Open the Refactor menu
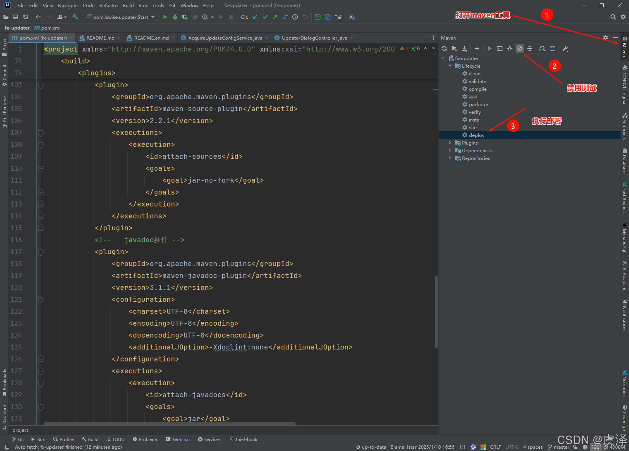The width and height of the screenshot is (629, 451). click(x=108, y=5)
